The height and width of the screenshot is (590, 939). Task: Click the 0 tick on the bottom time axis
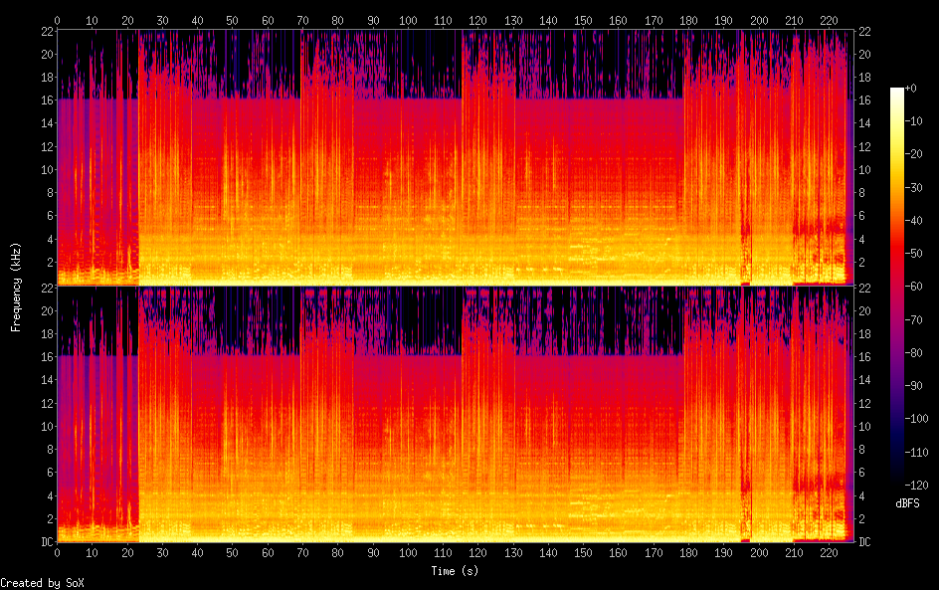(x=58, y=552)
